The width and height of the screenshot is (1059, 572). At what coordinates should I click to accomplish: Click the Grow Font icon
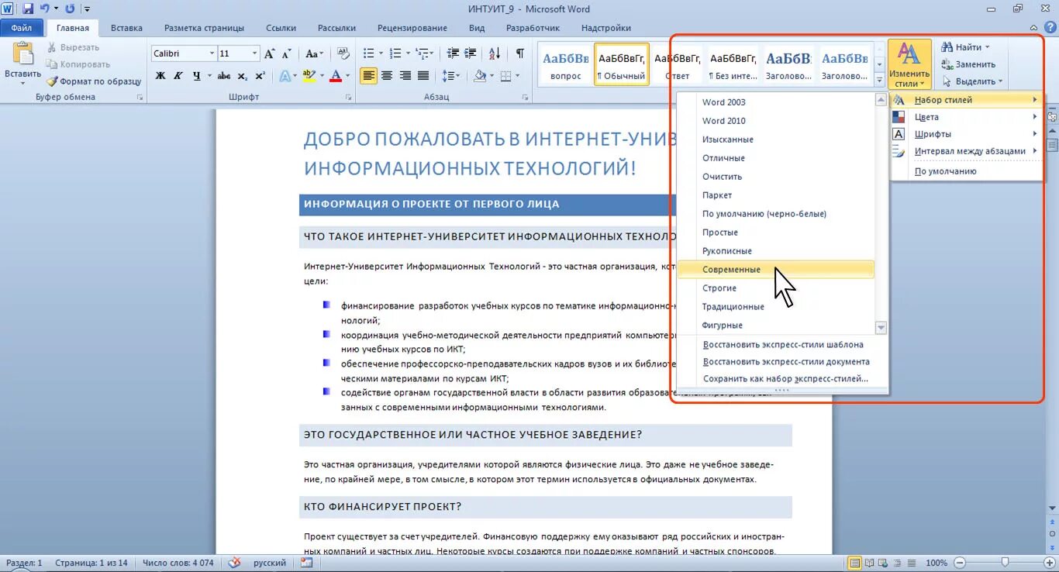(x=270, y=53)
